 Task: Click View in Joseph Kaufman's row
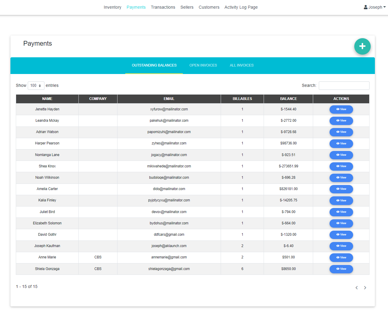341,246
